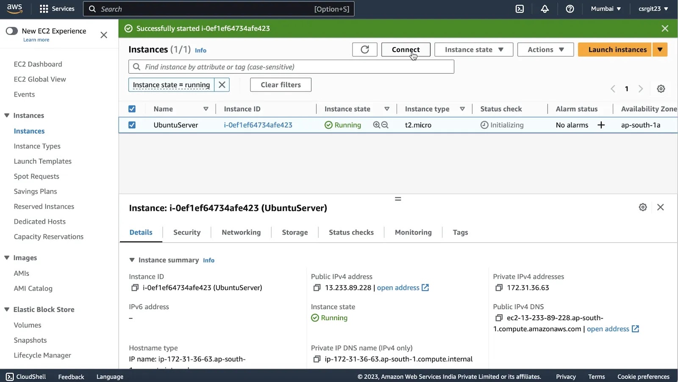This screenshot has height=382, width=678.
Task: Toggle the New EC2 Experience switch
Action: tap(12, 31)
